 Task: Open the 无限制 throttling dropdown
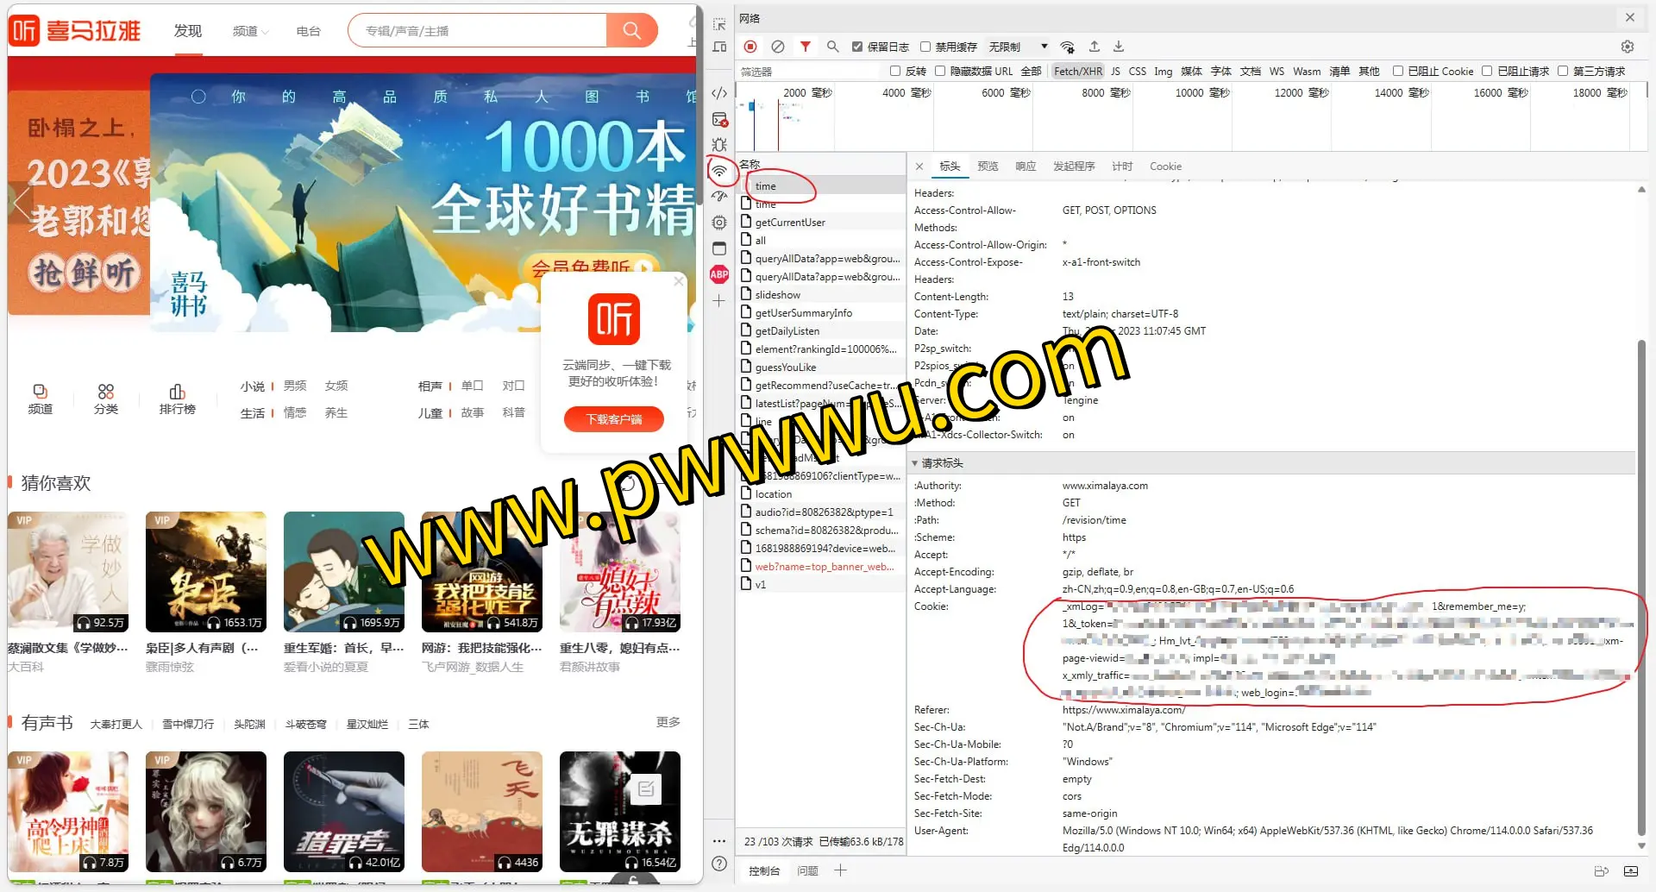click(x=1018, y=47)
